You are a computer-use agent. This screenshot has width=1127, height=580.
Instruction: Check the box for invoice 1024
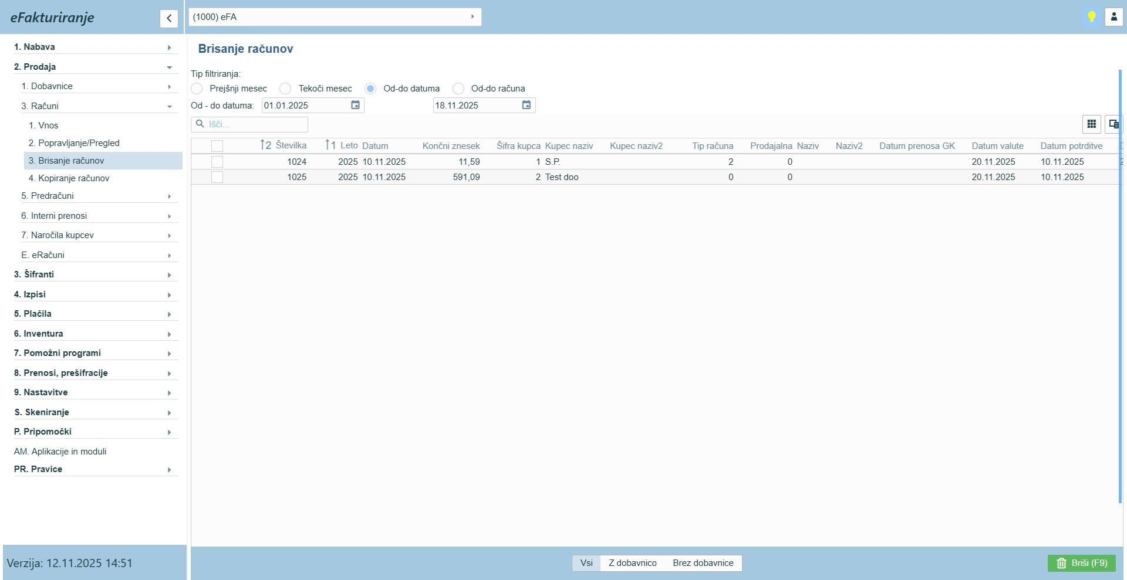[217, 162]
